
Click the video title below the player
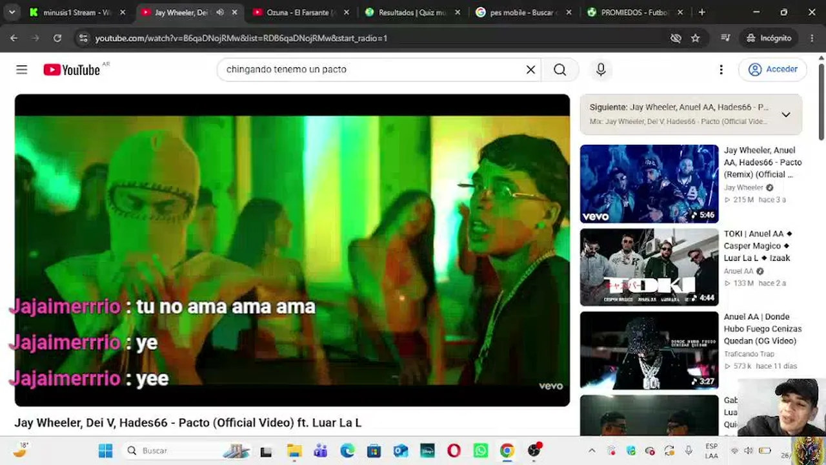(188, 422)
